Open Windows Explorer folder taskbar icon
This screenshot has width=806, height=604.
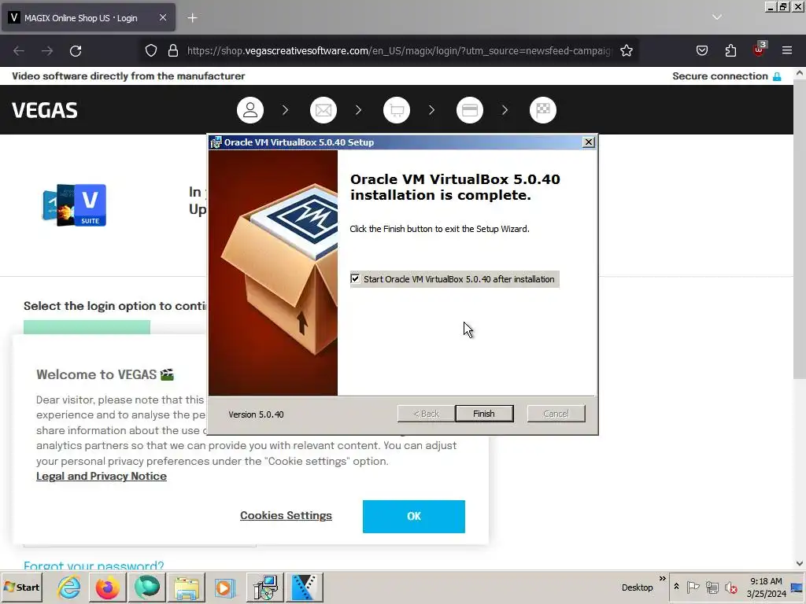click(186, 587)
